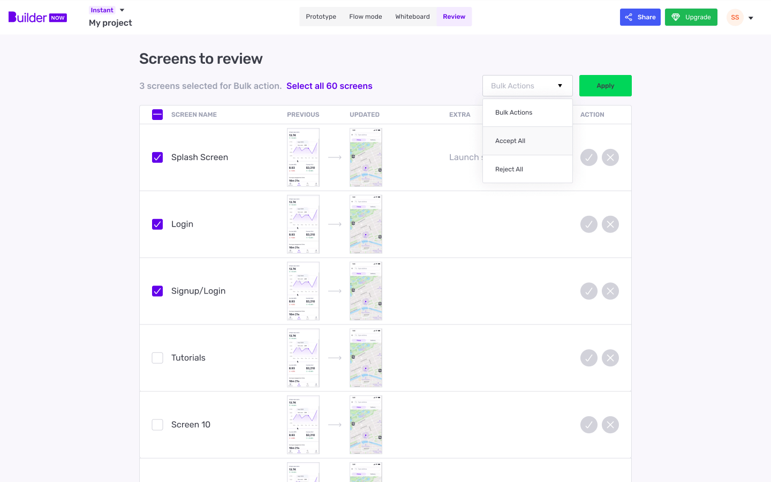The height and width of the screenshot is (482, 771).
Task: Open Screen 10 previous thumbnail
Action: pyautogui.click(x=303, y=425)
